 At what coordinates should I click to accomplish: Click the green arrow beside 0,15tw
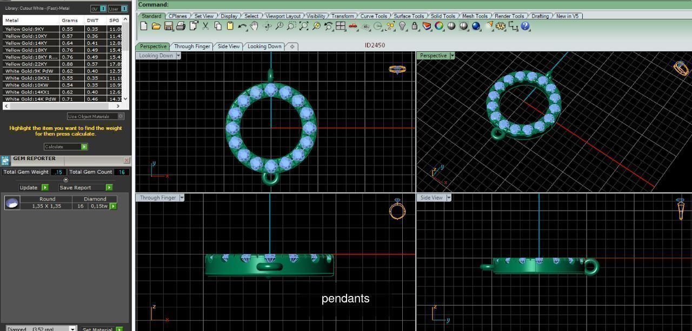114,206
